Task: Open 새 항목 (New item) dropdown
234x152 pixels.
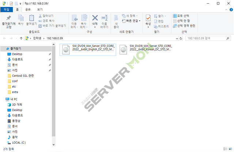Action: tap(130, 16)
